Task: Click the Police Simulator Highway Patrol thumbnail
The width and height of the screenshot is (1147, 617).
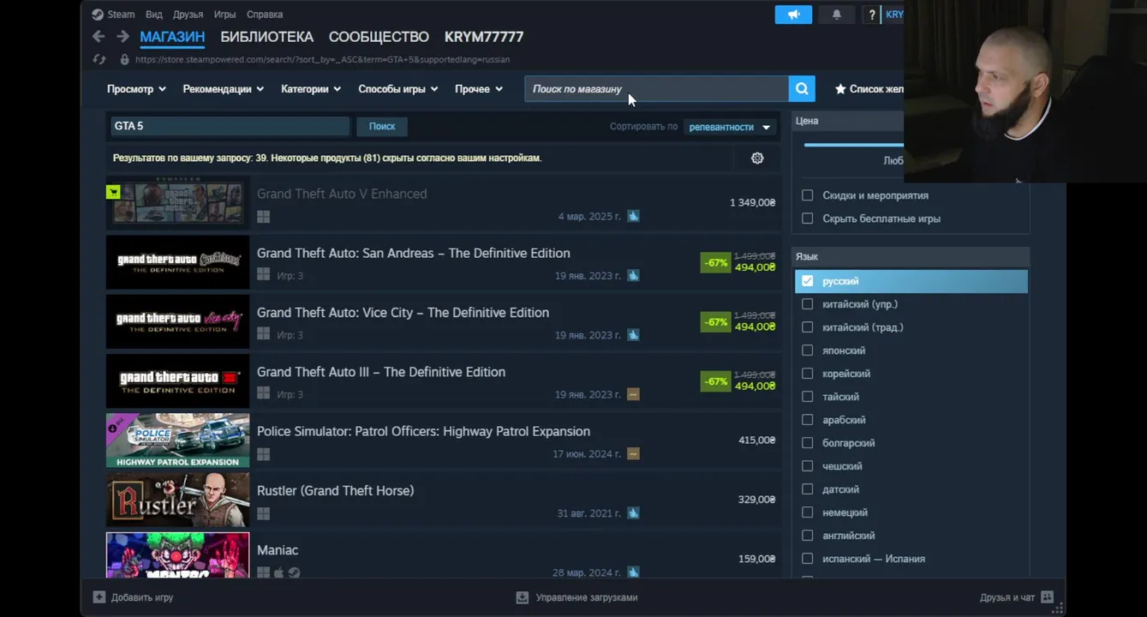Action: pyautogui.click(x=178, y=440)
